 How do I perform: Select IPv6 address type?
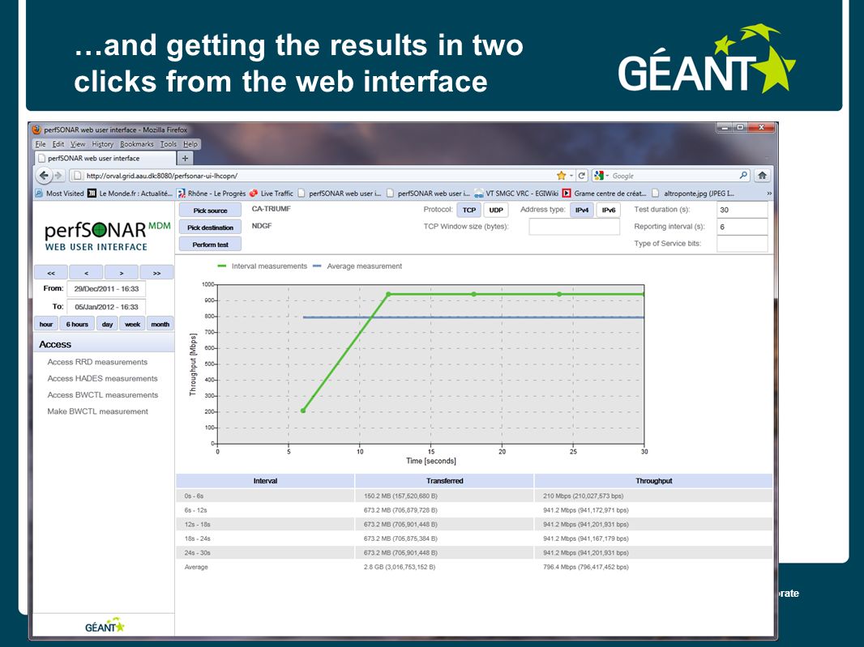click(609, 210)
